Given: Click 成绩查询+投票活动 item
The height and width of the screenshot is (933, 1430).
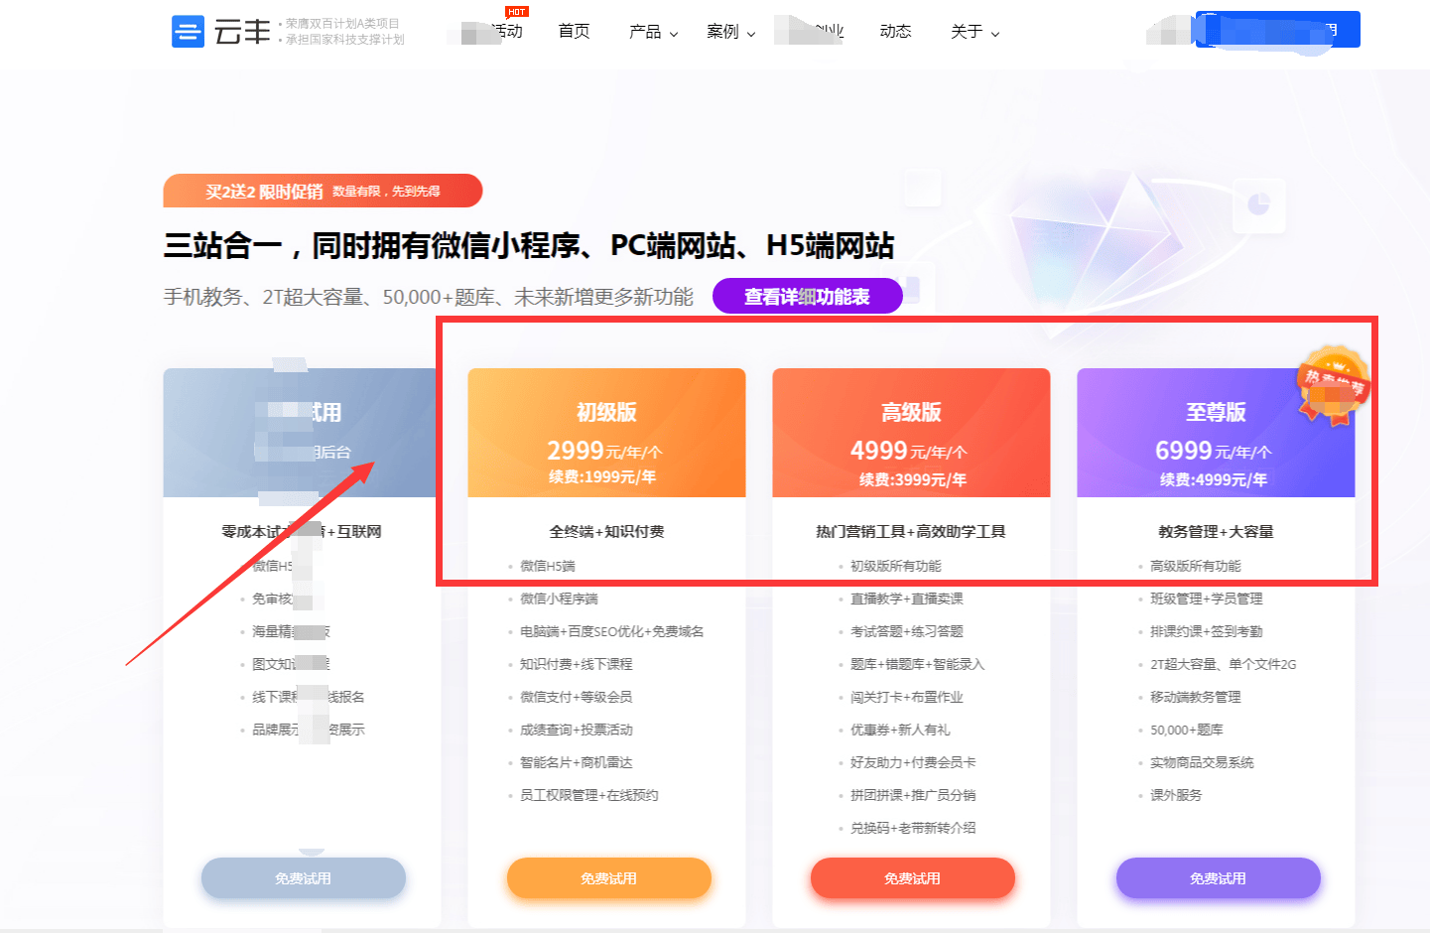Looking at the screenshot, I should point(576,730).
